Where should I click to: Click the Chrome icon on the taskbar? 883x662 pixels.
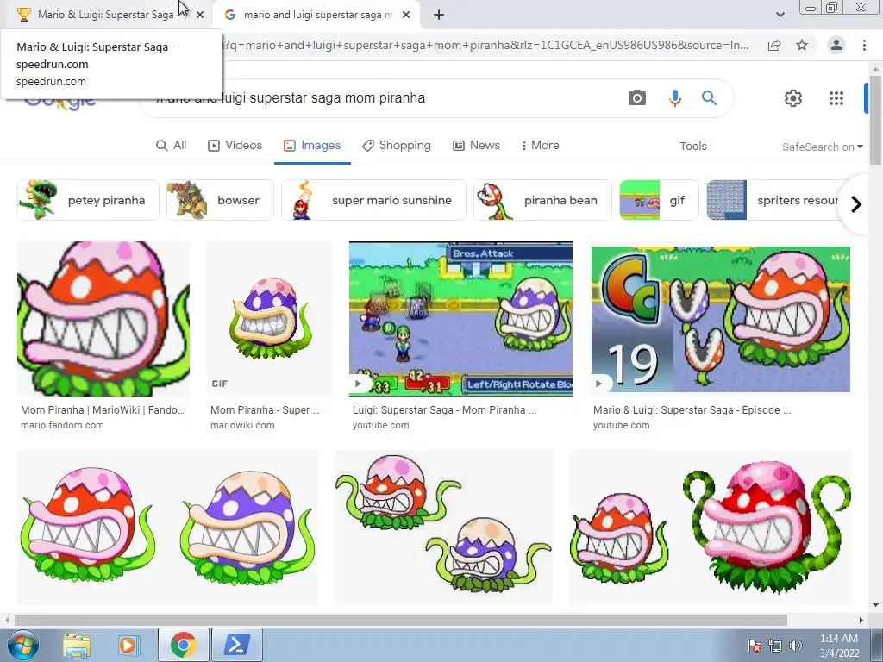tap(183, 645)
